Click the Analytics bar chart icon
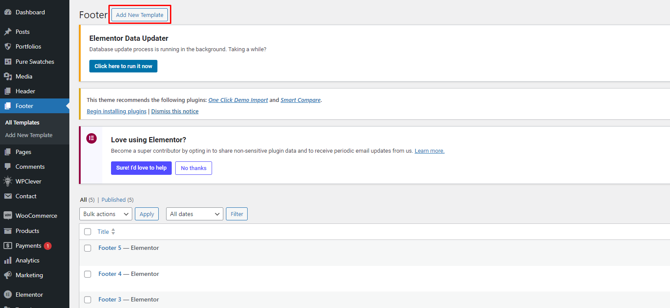 (x=8, y=260)
